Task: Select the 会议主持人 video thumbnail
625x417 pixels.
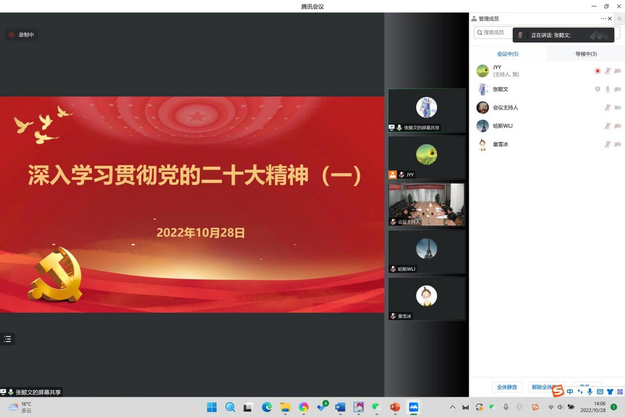Action: 427,205
